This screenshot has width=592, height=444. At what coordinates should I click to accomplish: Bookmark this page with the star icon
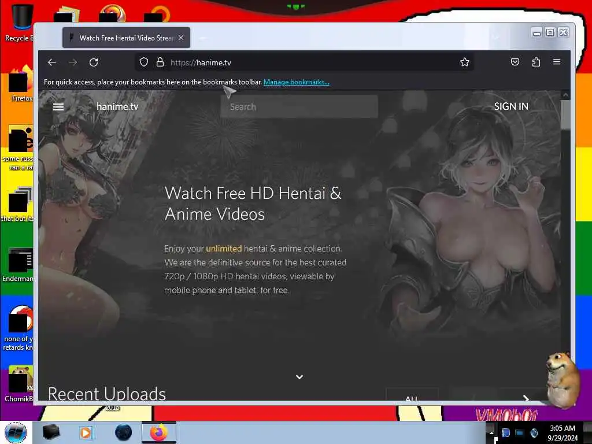(x=465, y=62)
